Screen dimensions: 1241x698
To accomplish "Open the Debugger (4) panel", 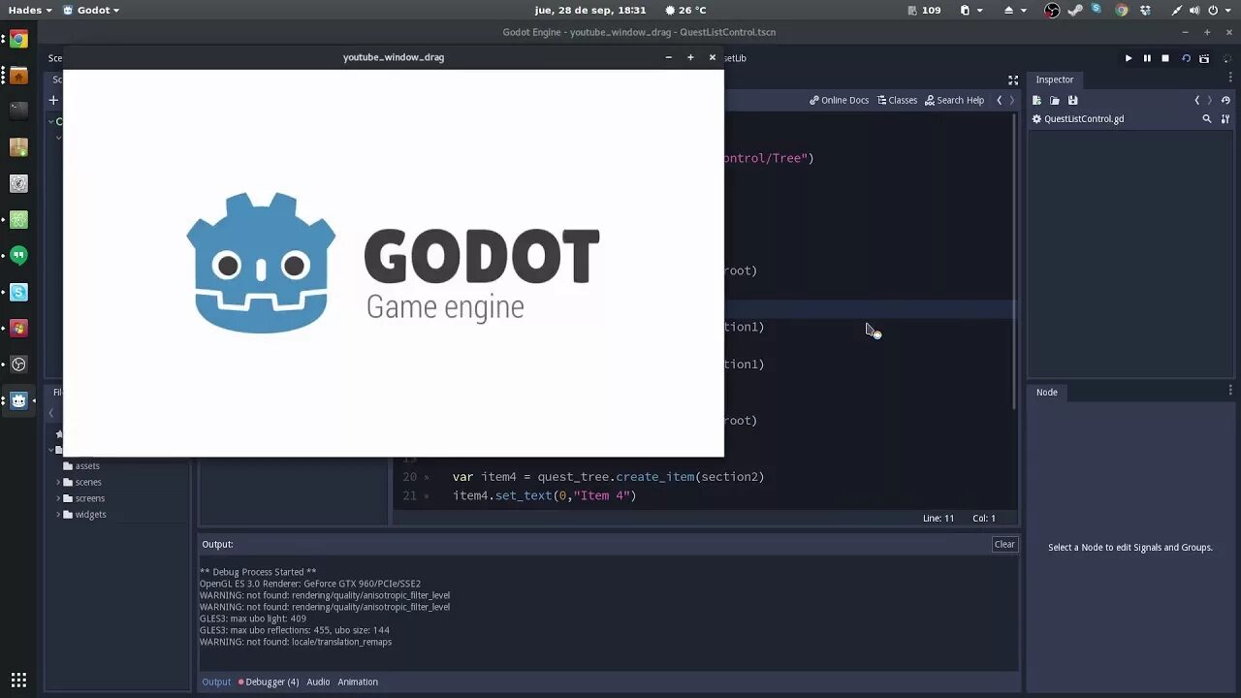I will [x=269, y=682].
